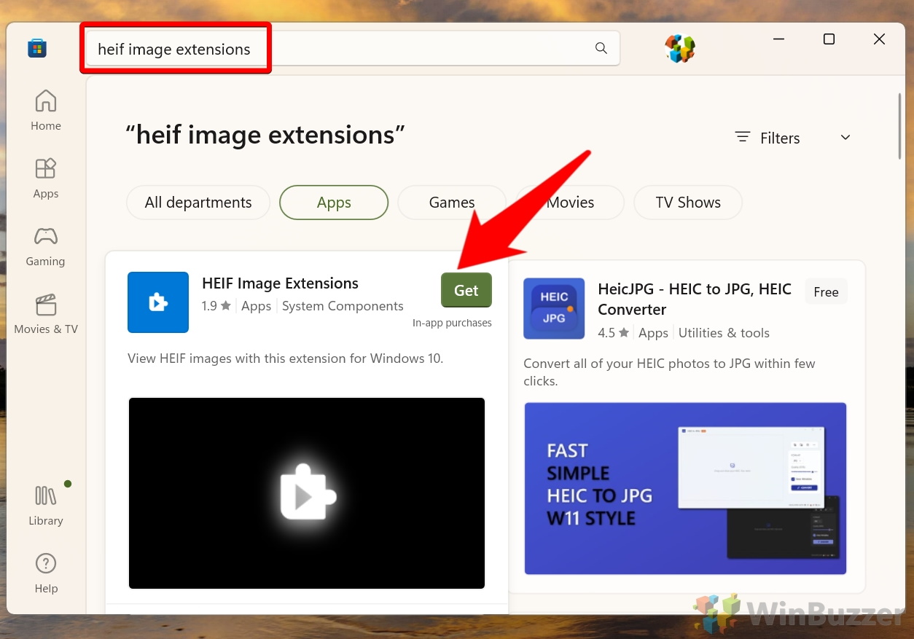Click the View HEIF images description
The width and height of the screenshot is (914, 639).
(x=286, y=358)
